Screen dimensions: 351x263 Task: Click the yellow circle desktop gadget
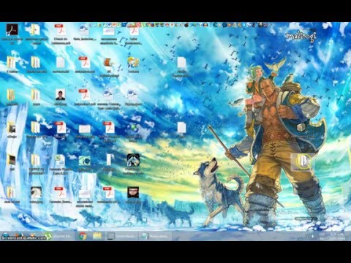(302, 161)
